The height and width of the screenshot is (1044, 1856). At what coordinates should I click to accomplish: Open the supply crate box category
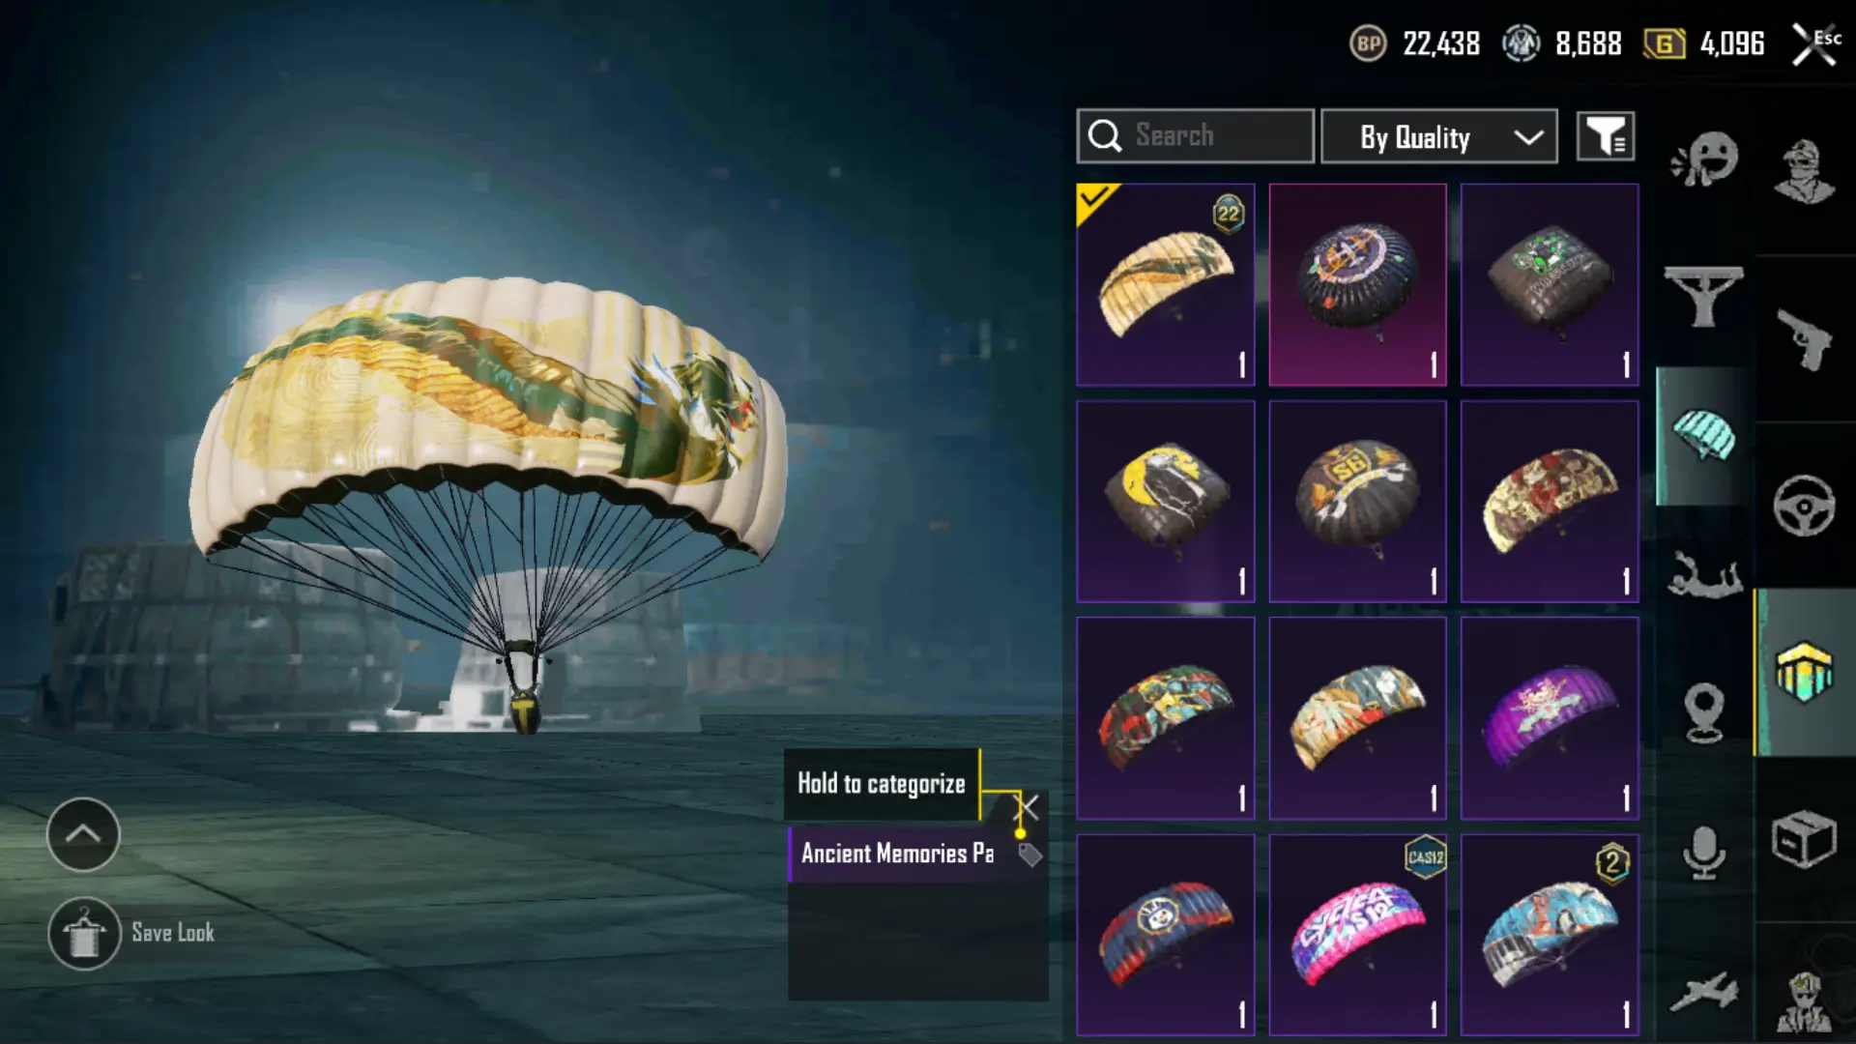[x=1804, y=839]
